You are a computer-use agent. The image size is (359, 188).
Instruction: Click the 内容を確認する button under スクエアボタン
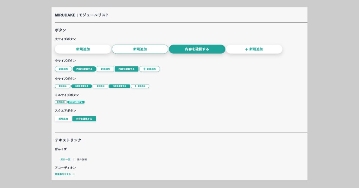pyautogui.click(x=84, y=119)
